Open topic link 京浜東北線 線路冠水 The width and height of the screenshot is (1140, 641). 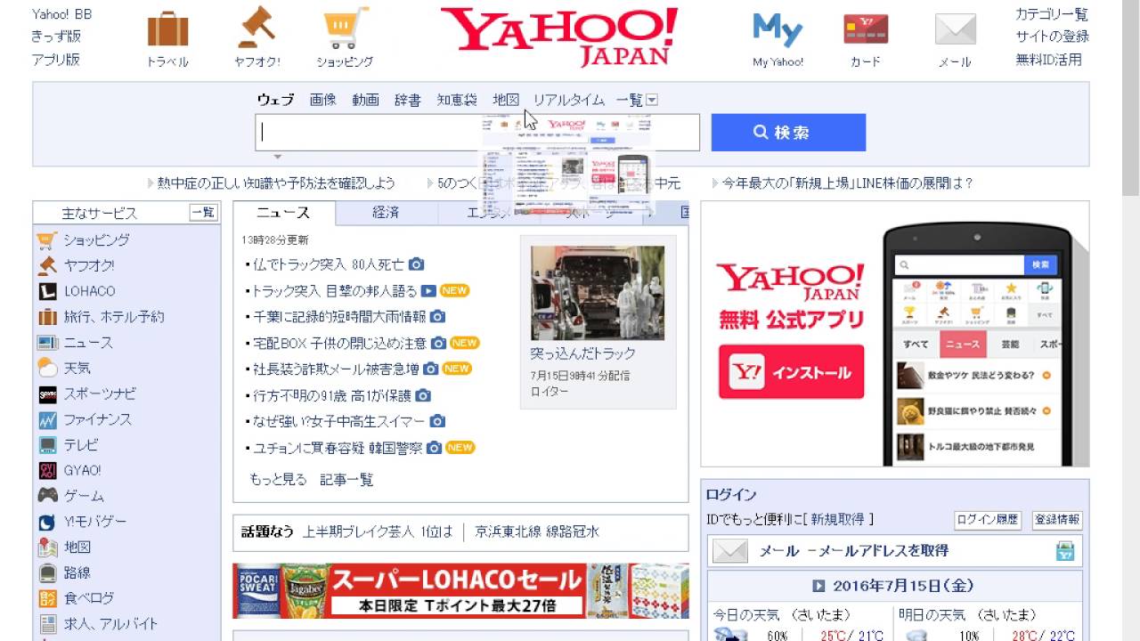point(537,531)
